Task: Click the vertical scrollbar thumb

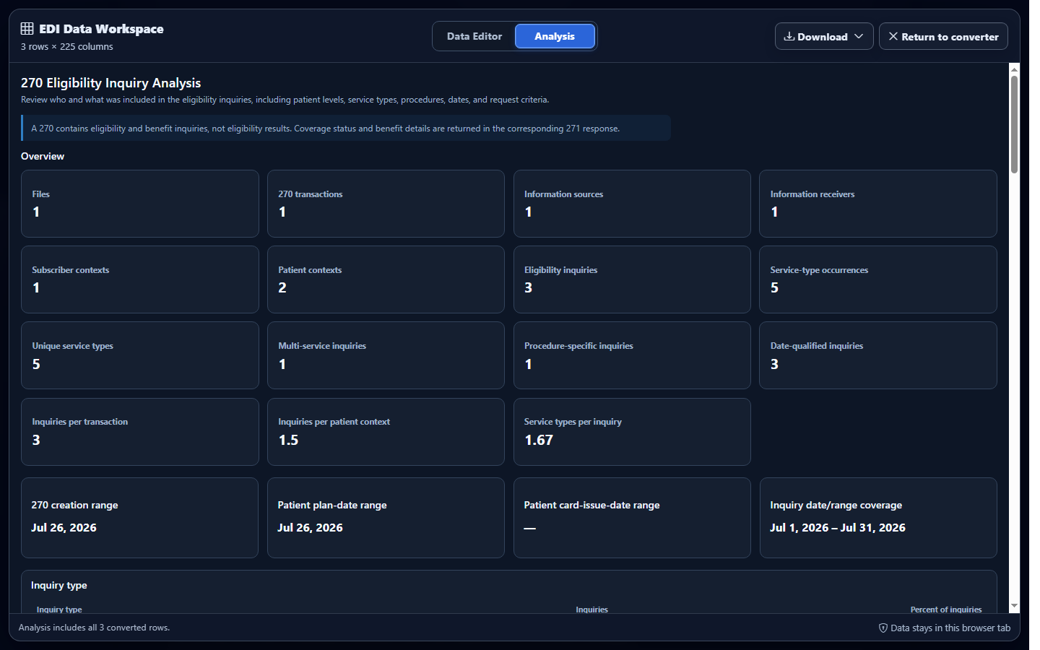Action: click(1014, 124)
